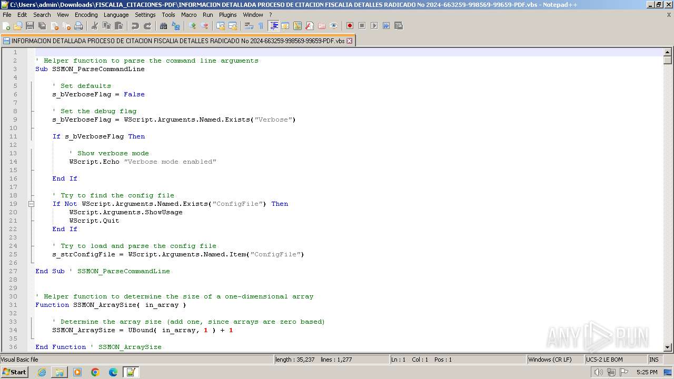Viewport: 674px width, 379px height.
Task: Open user defined language dialog icon
Action: (x=285, y=26)
